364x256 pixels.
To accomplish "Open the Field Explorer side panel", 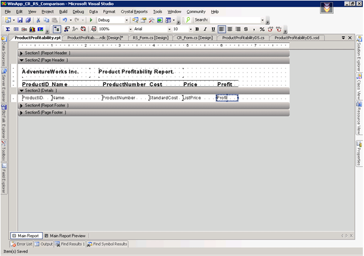I will coord(4,178).
